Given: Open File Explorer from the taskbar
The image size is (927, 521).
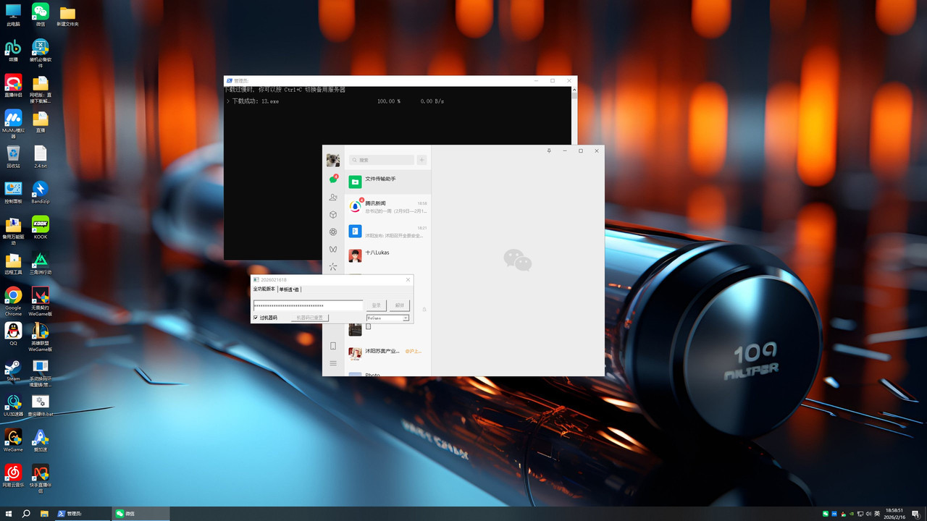Looking at the screenshot, I should pyautogui.click(x=44, y=514).
